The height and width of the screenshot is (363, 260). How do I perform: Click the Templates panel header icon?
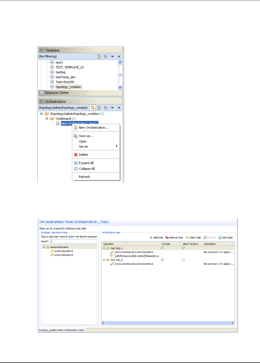(42, 50)
